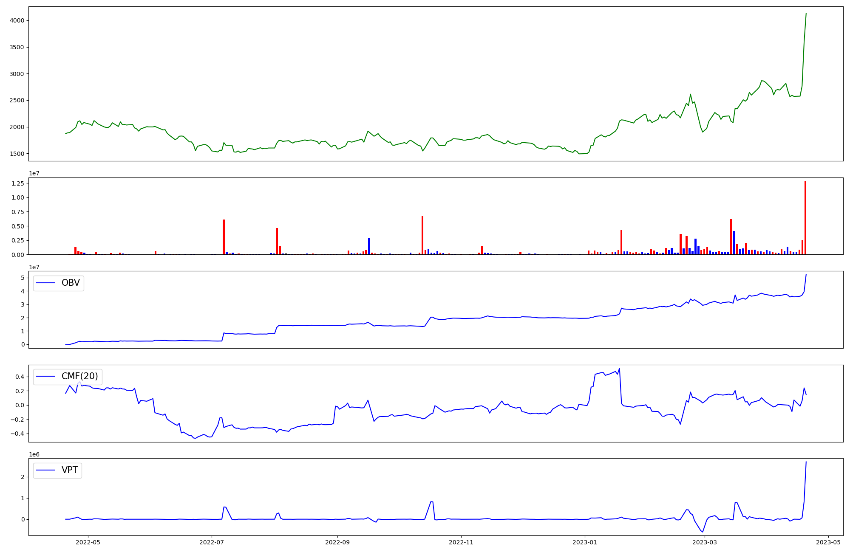Click the 2022-05 date tick label
850x552 pixels.
point(88,542)
